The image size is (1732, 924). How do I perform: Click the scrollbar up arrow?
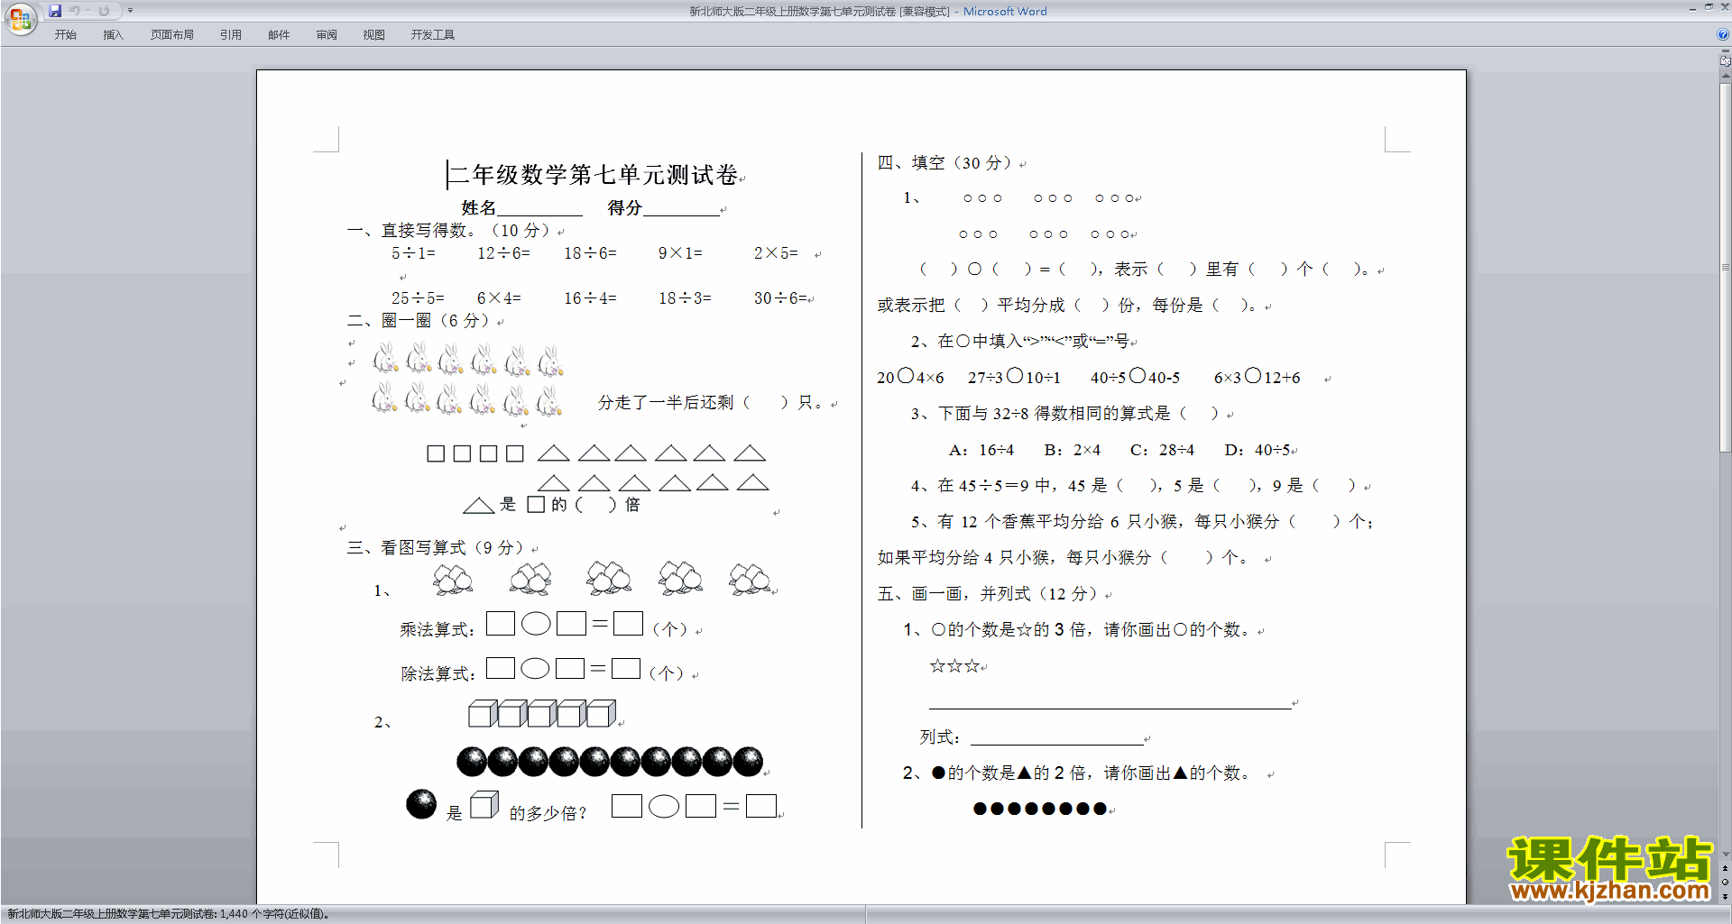(x=1725, y=78)
